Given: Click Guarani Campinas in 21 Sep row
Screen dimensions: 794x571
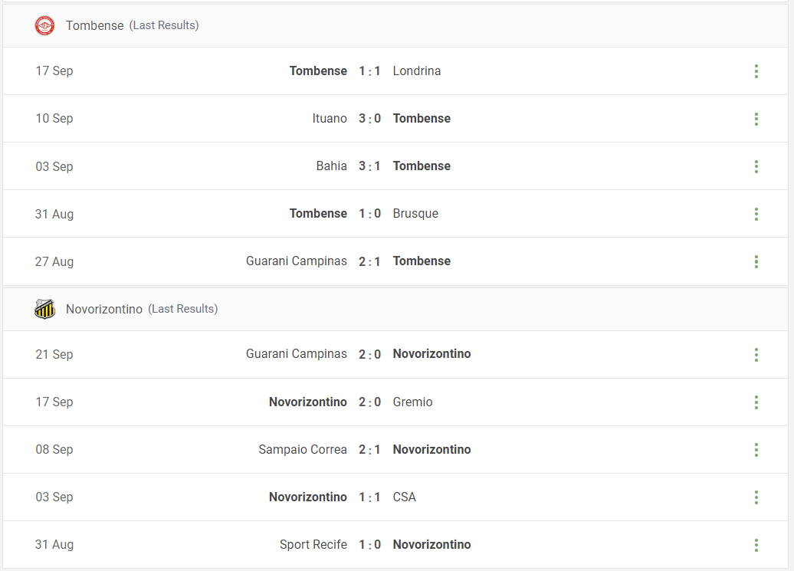Looking at the screenshot, I should tap(297, 354).
